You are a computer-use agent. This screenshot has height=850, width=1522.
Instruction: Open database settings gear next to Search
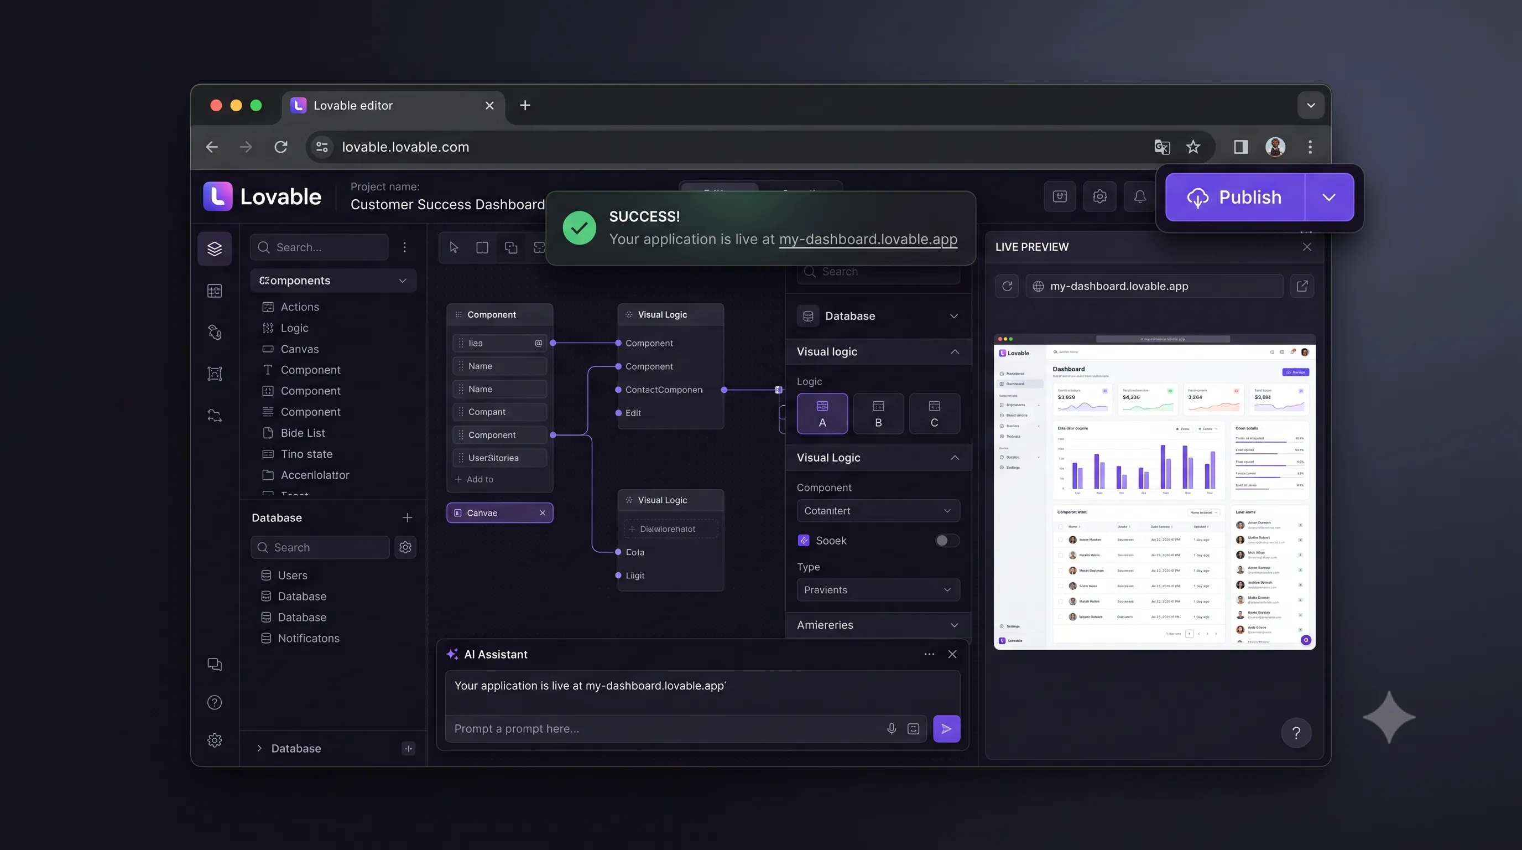pos(405,547)
